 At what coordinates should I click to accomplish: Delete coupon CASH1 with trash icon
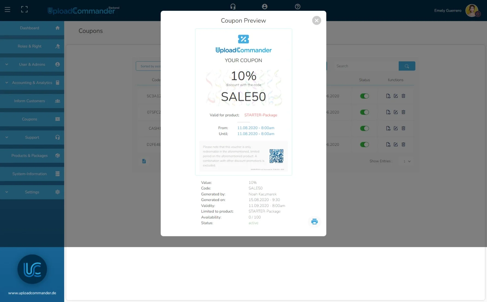(x=403, y=128)
